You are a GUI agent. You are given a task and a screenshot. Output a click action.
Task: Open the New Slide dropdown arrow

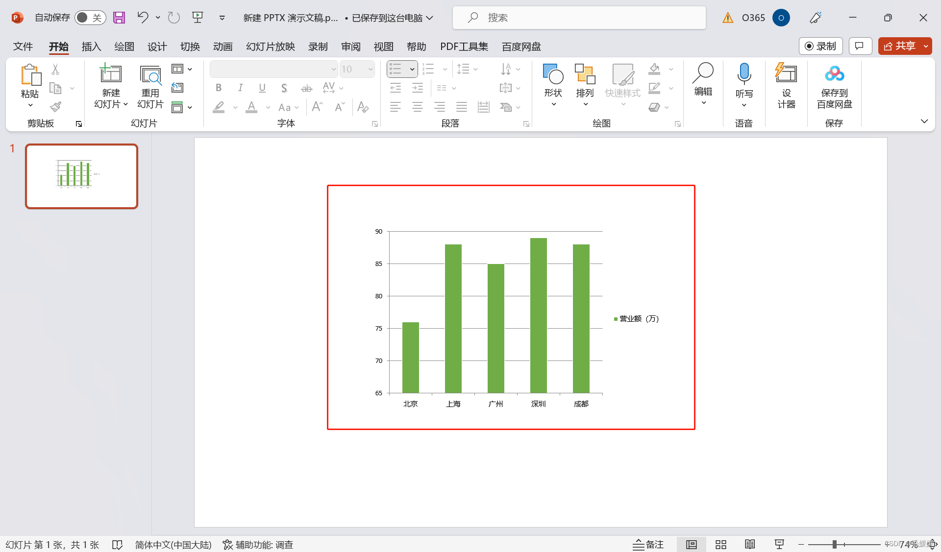point(125,104)
